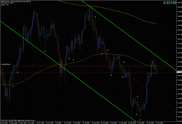
Task: Click the FxPro MT4 MetaQuotes copyright text
Action: 18,121
